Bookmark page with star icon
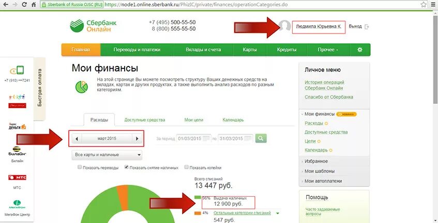The image size is (438, 223). [x=424, y=5]
